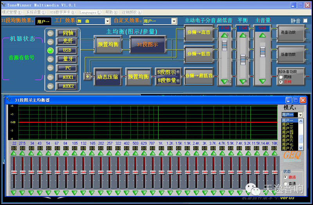Click green lit indicator next to USB
Viewport: 313px width, 205px height.
click(x=50, y=50)
